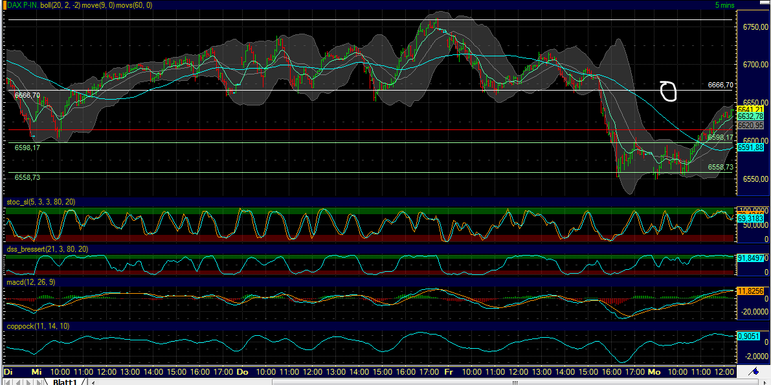The image size is (771, 385).
Task: Click the small scroll arrow right of Blatt1
Action: coord(92,381)
